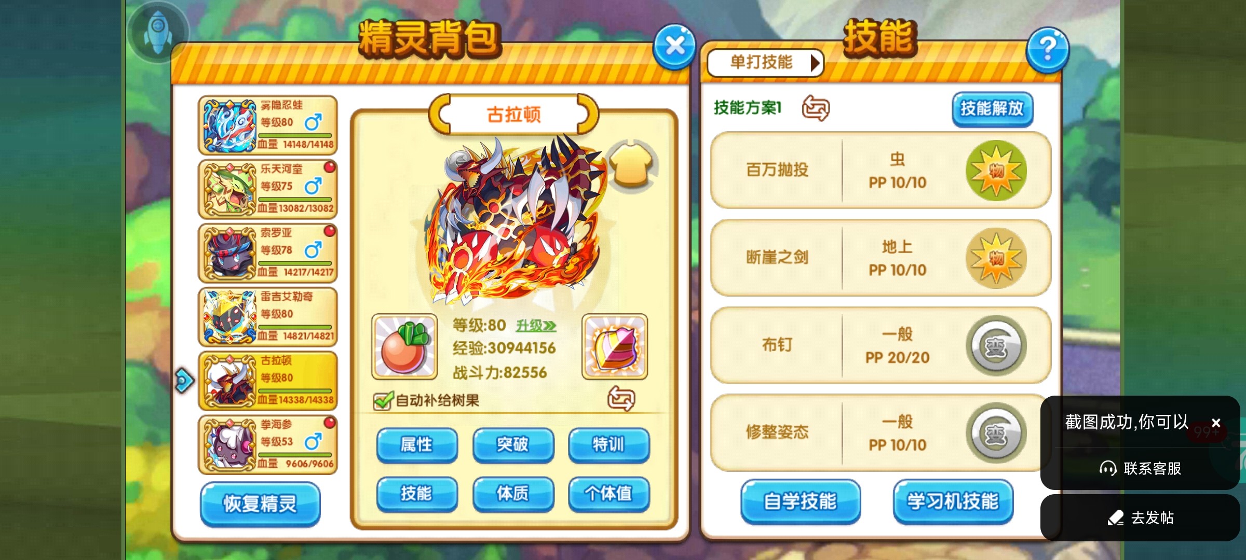
Task: Click the berry fruit item slot
Action: (404, 346)
